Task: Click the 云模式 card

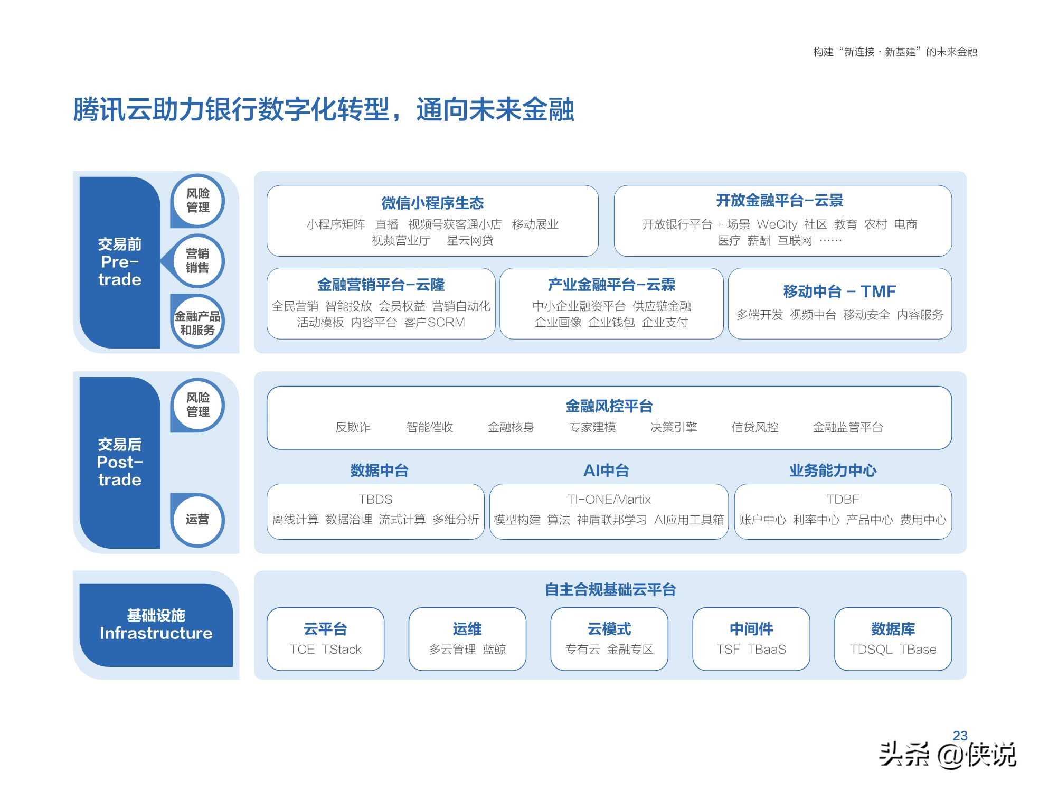Action: [609, 639]
